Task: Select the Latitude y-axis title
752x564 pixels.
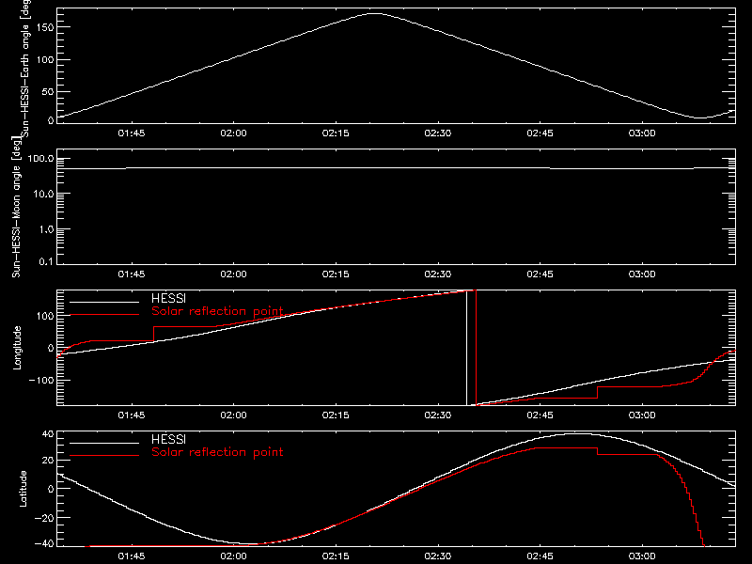Action: click(x=23, y=489)
